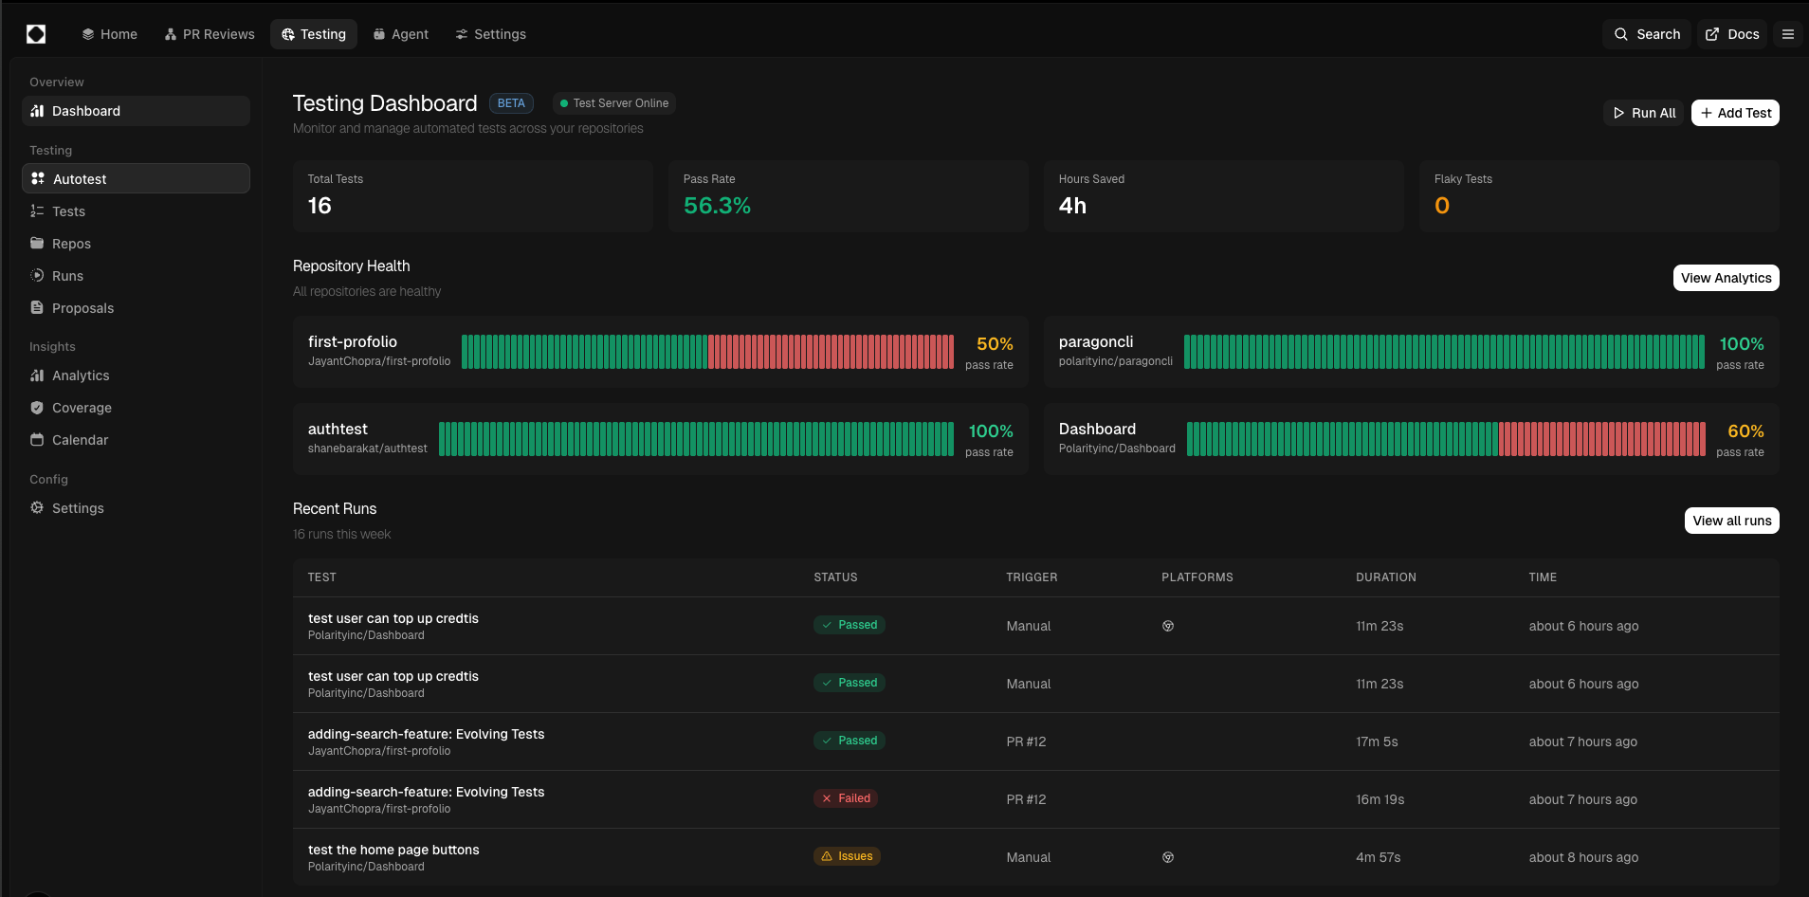Select Proposals in the sidebar
This screenshot has height=897, width=1809.
point(82,308)
